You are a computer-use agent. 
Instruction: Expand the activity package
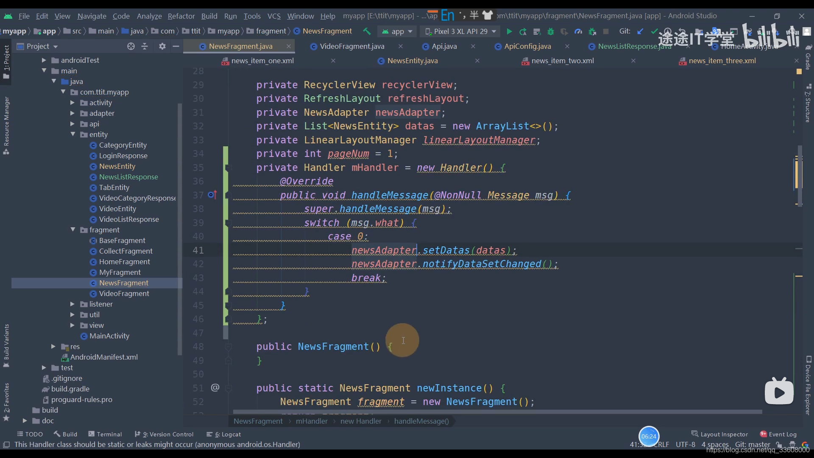[72, 103]
